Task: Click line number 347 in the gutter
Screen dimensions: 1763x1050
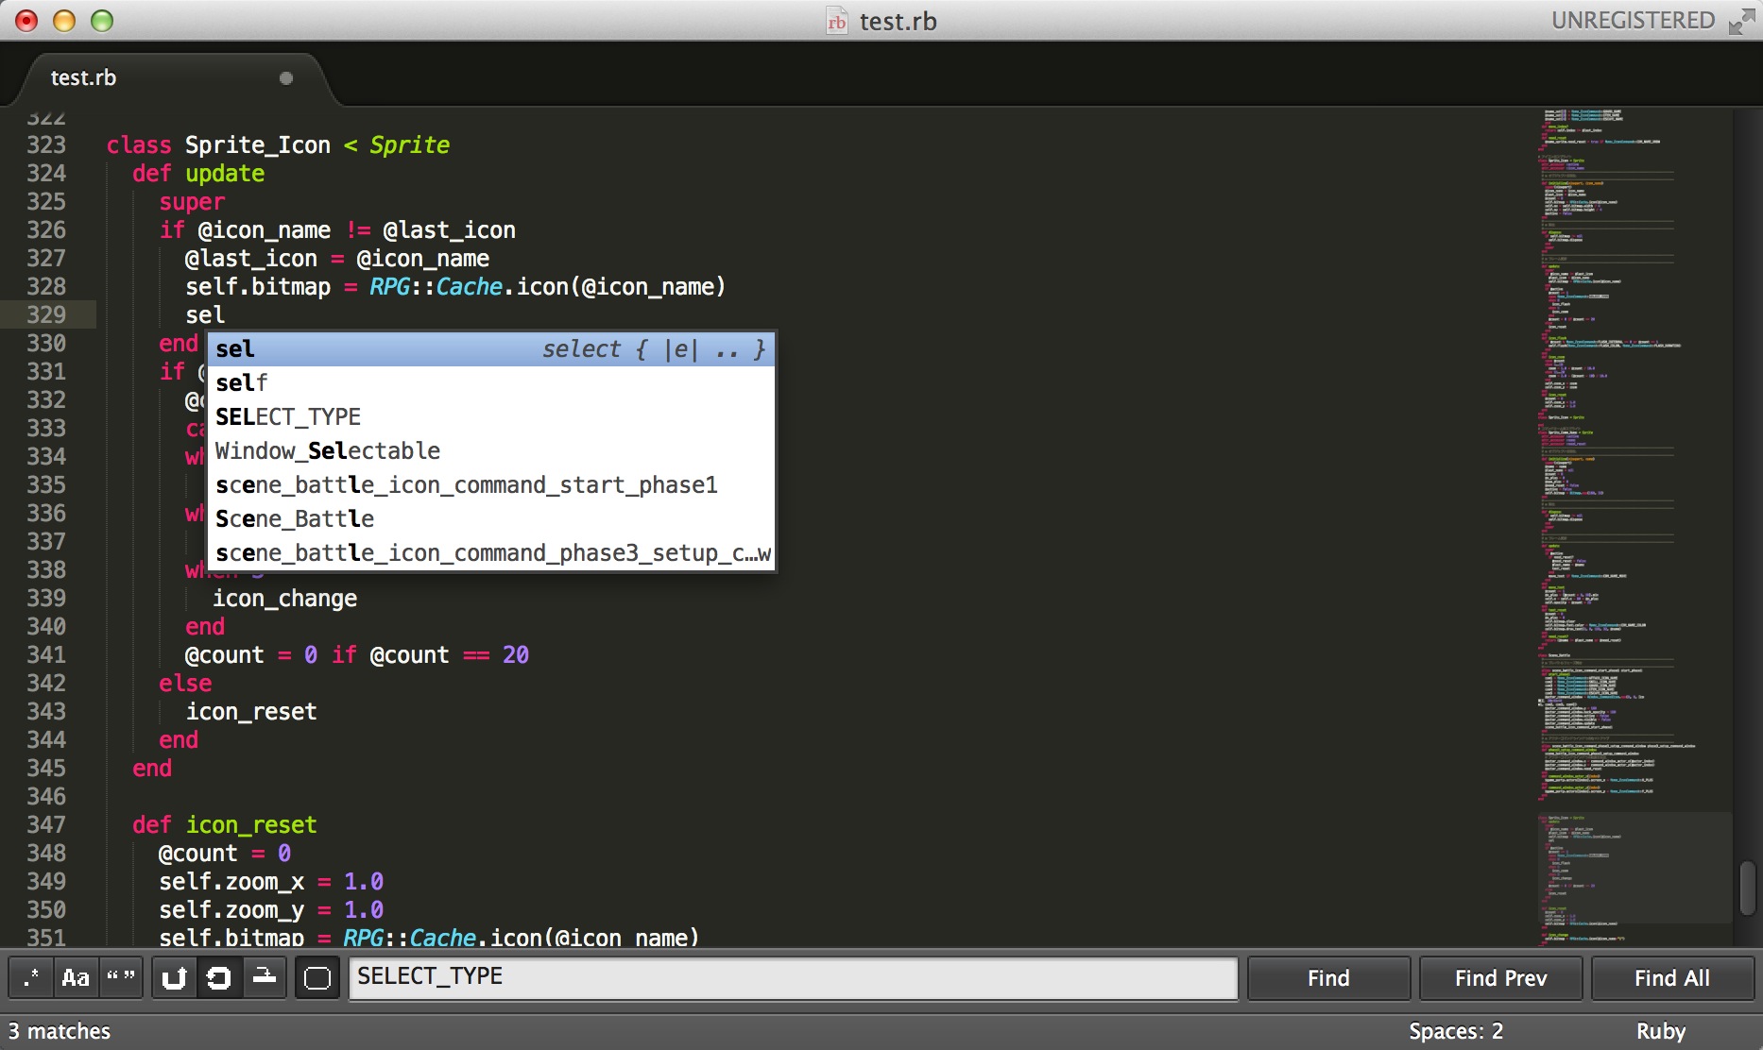Action: 46,824
